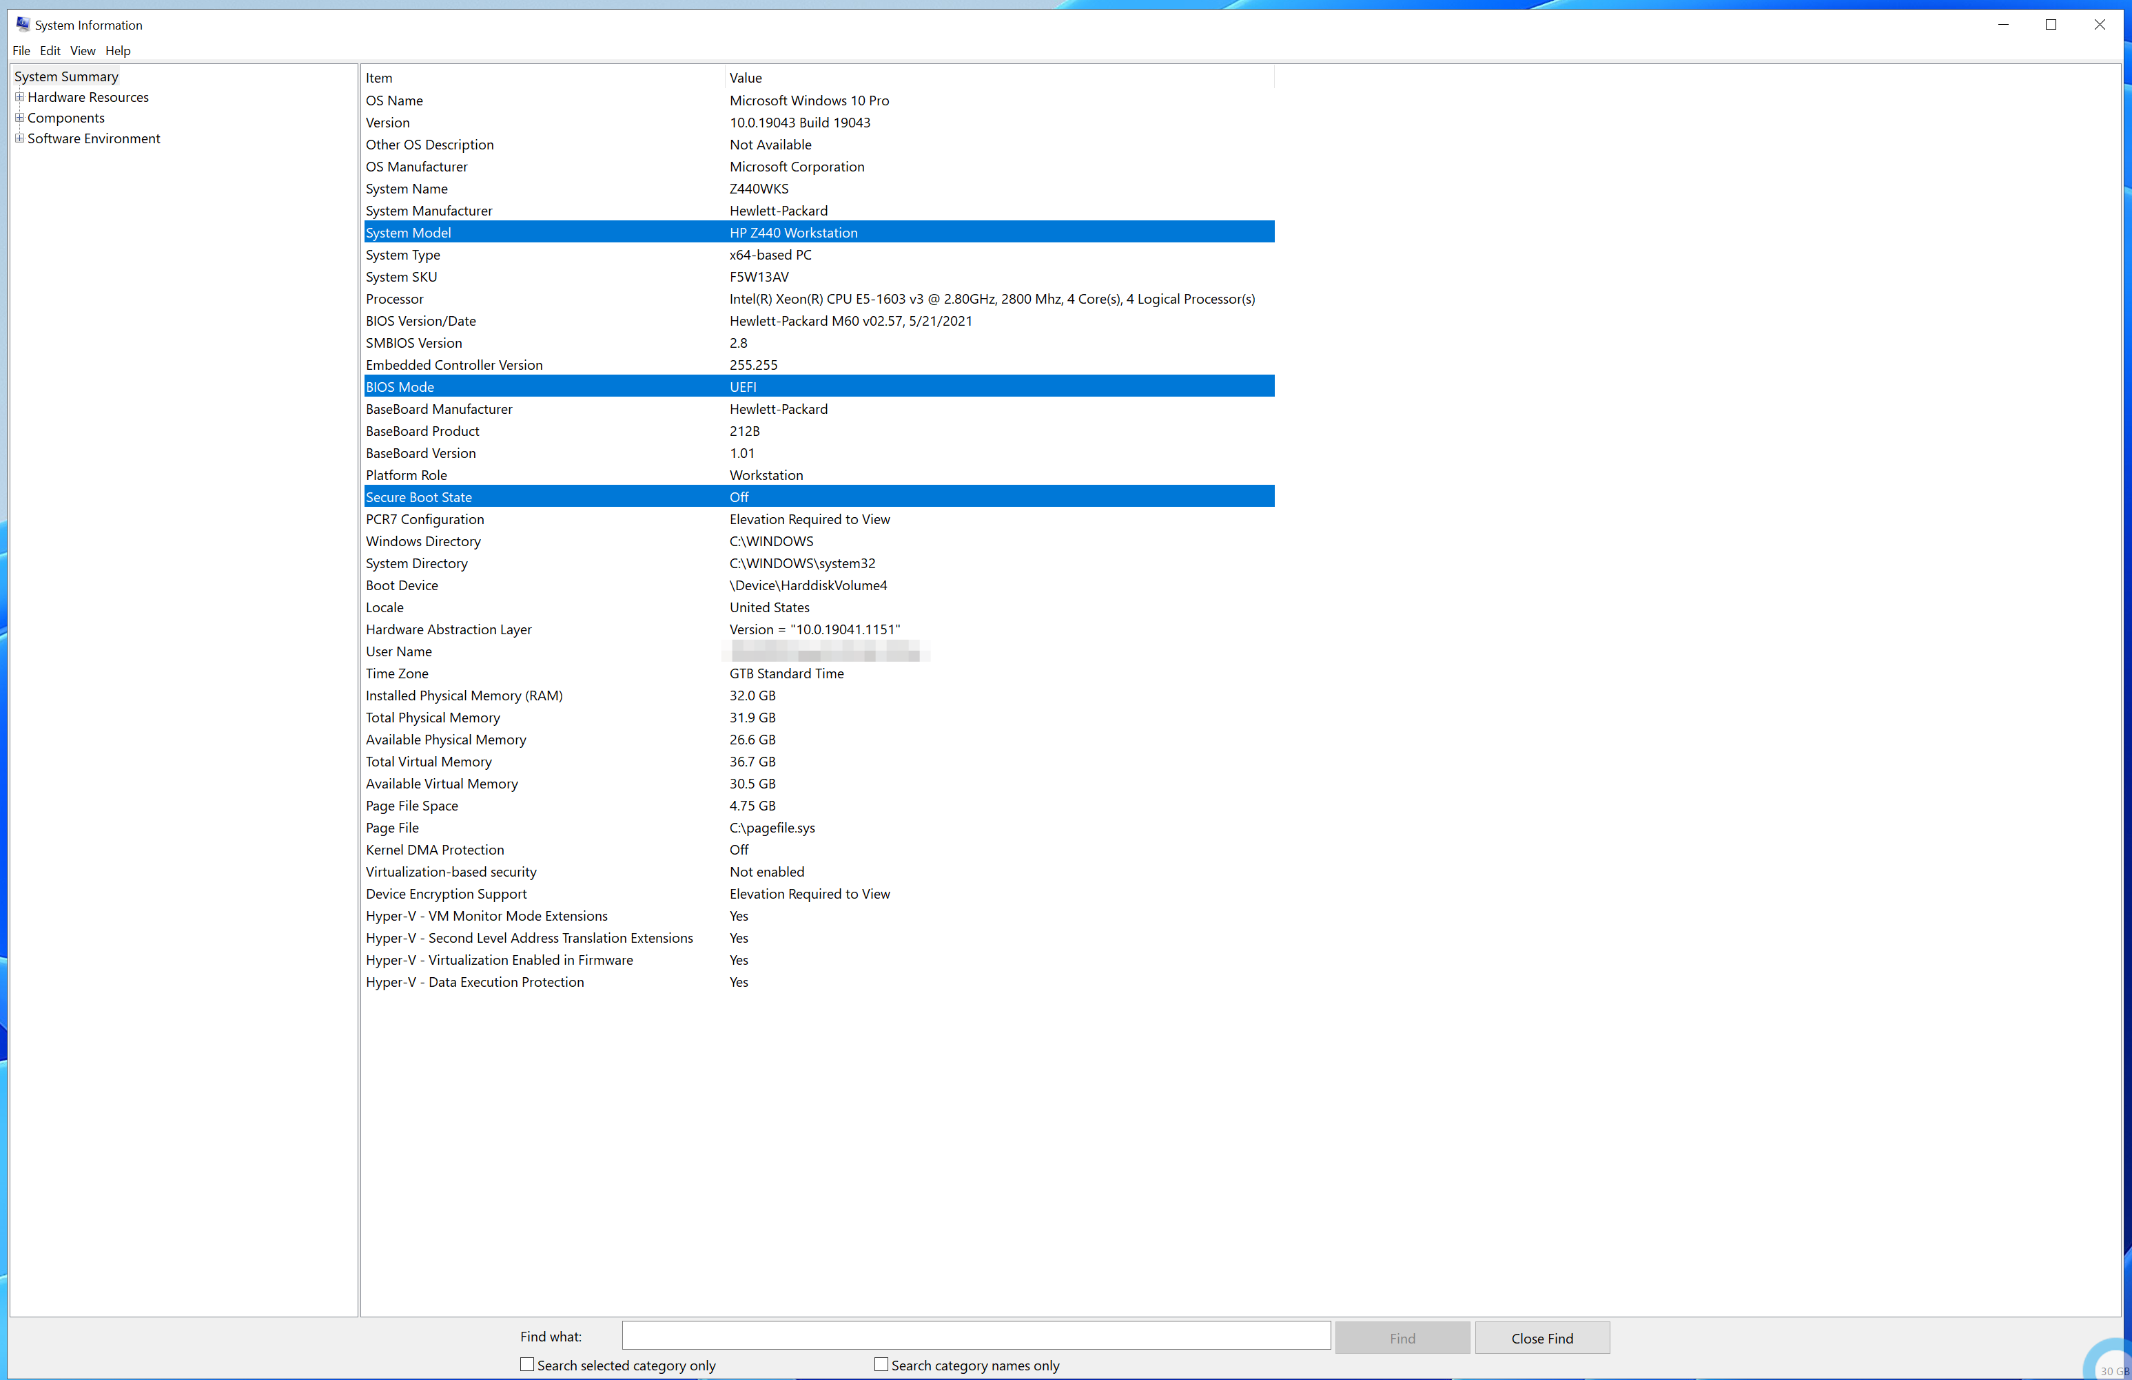This screenshot has height=1380, width=2132.
Task: Select the Page File Space row
Action: point(819,806)
